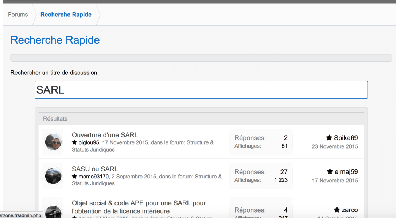Open last poster zarco's profile
The image size is (396, 218).
[x=350, y=210]
